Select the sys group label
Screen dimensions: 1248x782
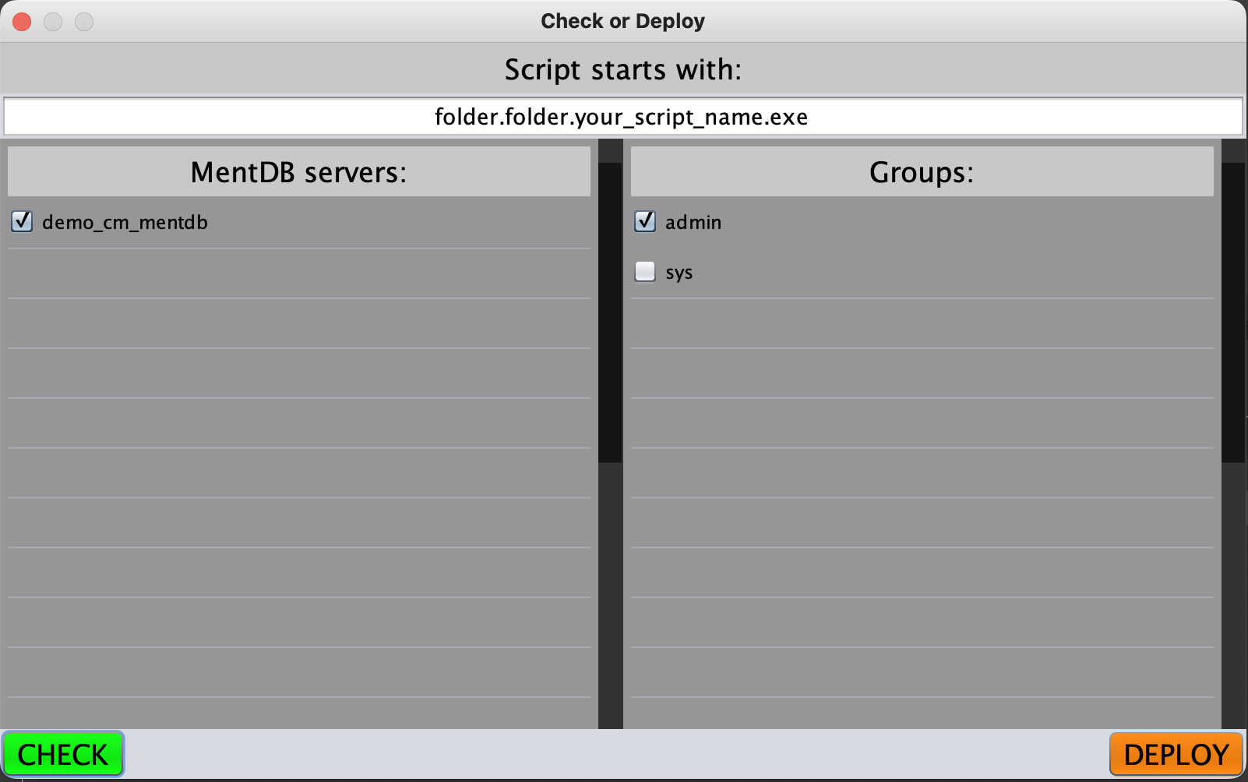coord(679,273)
